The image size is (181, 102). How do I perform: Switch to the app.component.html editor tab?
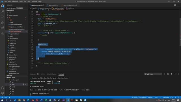click(x=70, y=5)
